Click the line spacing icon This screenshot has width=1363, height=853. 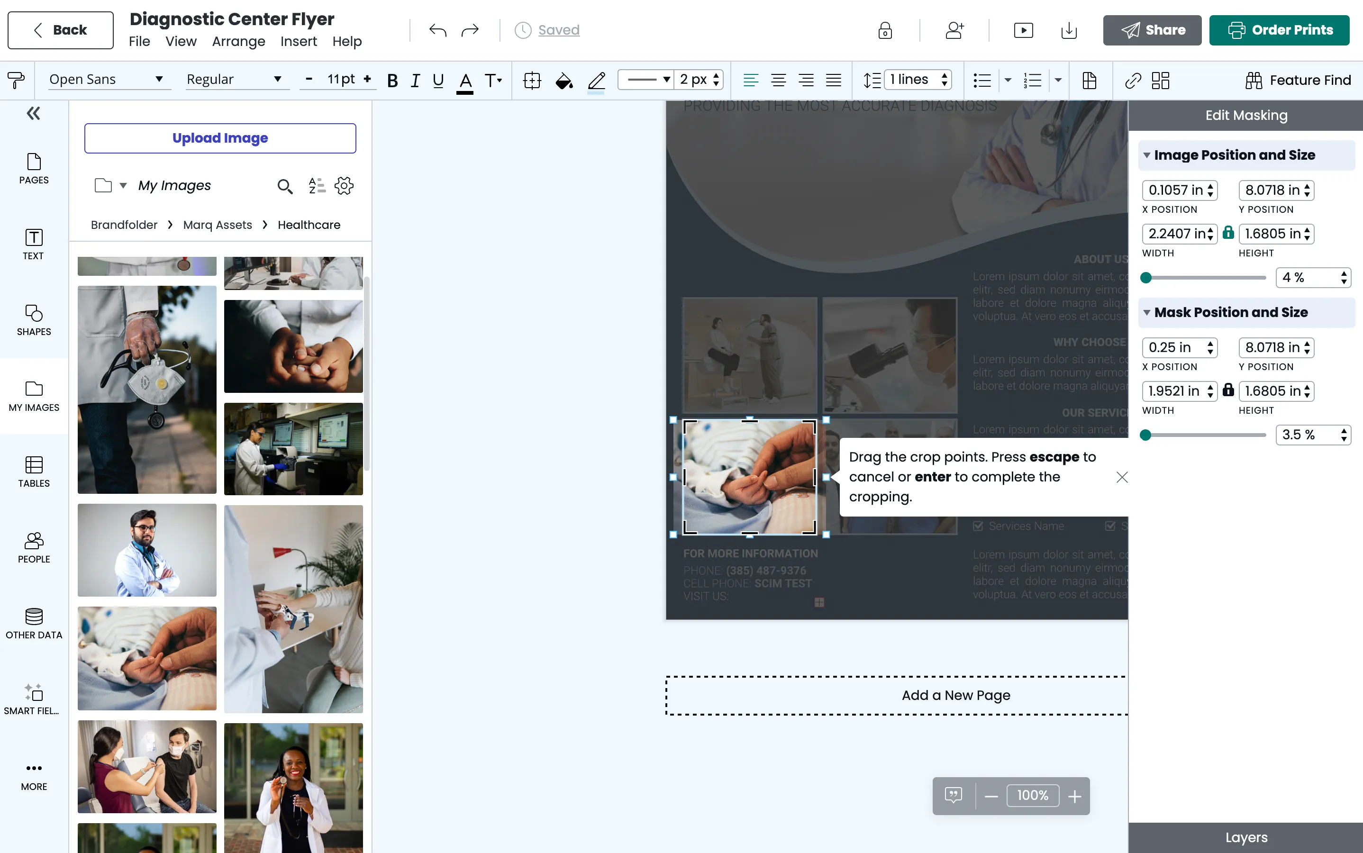point(872,80)
